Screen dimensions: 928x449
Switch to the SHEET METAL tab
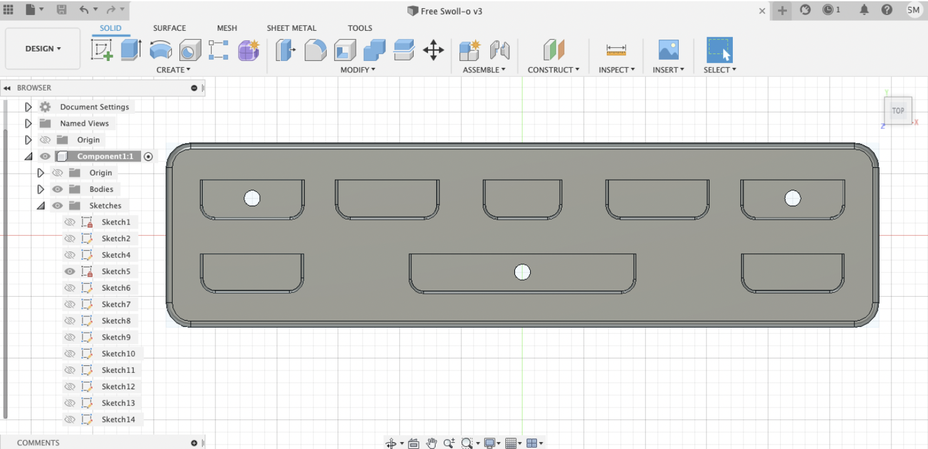point(291,28)
